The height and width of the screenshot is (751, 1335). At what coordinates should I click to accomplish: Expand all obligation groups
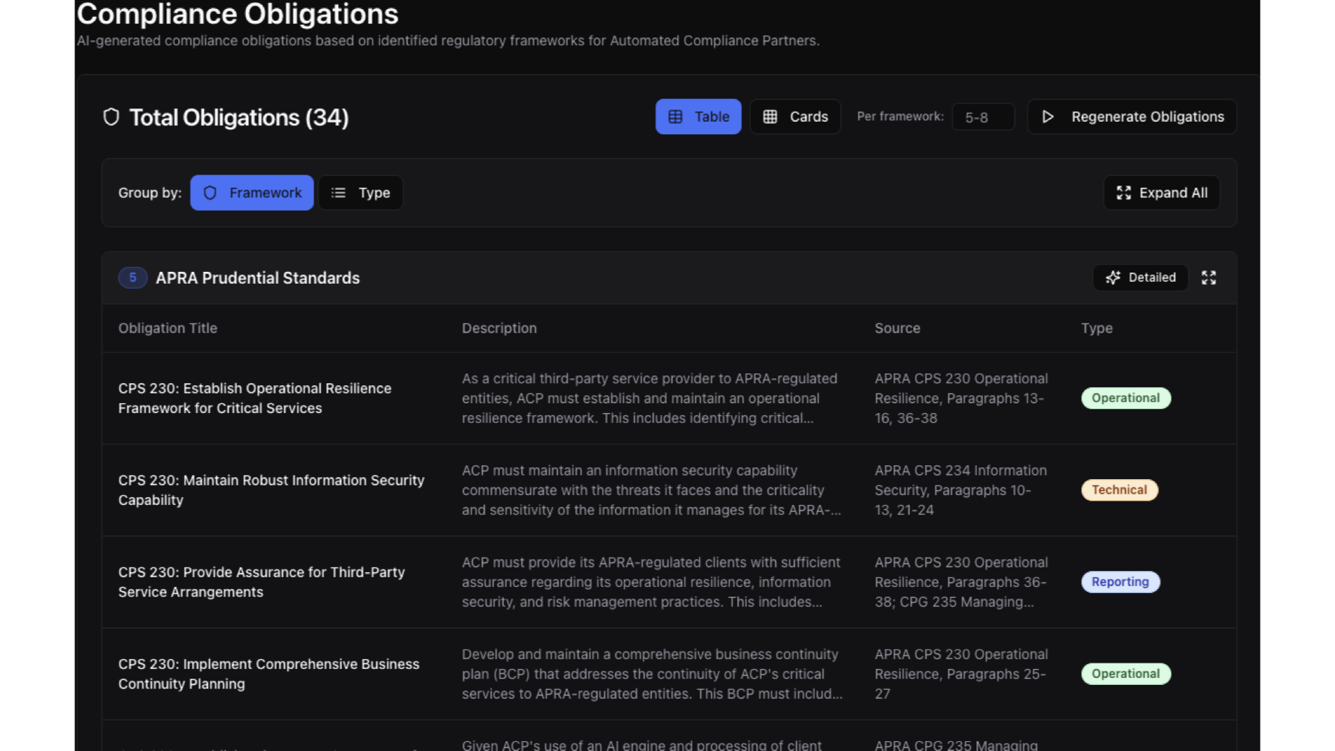(x=1161, y=193)
